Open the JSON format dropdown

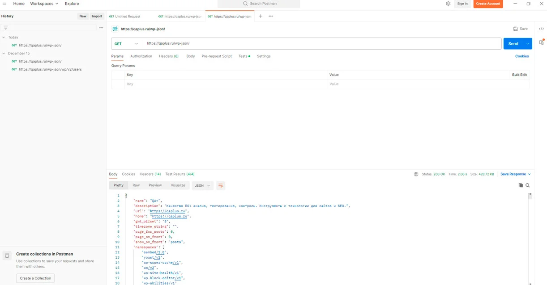coord(202,185)
